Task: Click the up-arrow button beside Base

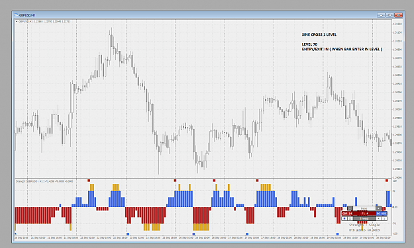Action: [x=379, y=208]
